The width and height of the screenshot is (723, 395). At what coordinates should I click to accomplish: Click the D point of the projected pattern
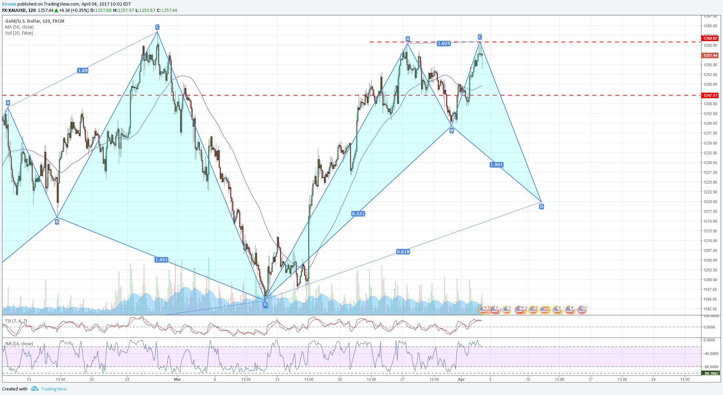[x=542, y=207]
